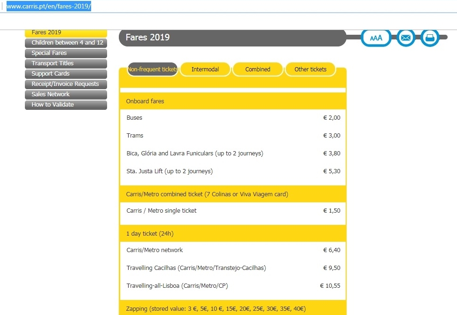Click Bica, Glória and Lavra Funiculars row

195,153
